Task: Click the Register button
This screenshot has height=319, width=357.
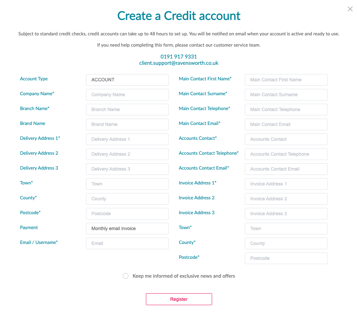Action: 179,299
